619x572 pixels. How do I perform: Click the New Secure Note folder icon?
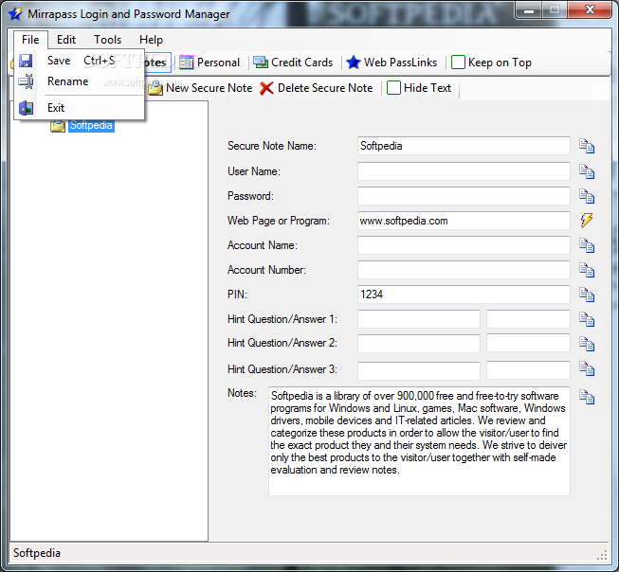tap(155, 88)
